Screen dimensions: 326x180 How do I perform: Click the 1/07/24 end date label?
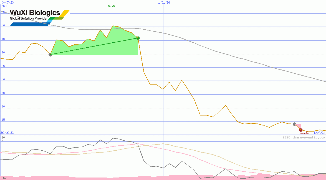click(319, 133)
